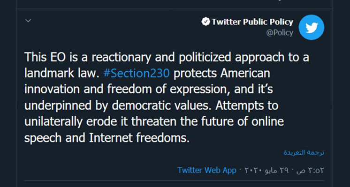Click the words "Attempts to" in the tweet
Viewport: 350px width, 187px height.
point(247,105)
